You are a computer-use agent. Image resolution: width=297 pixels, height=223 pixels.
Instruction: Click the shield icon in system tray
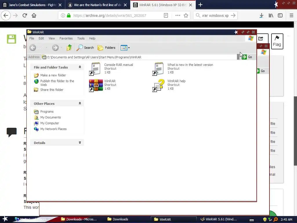click(x=265, y=220)
